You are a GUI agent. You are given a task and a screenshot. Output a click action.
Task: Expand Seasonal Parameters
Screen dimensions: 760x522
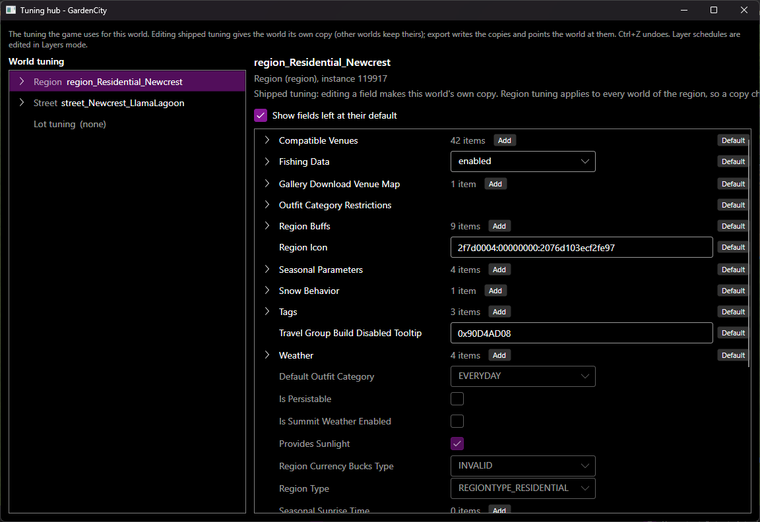(x=267, y=270)
